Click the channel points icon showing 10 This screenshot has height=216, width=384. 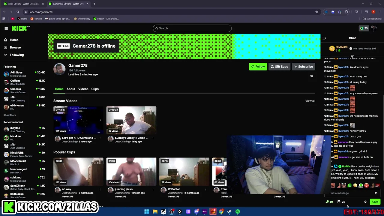329,202
